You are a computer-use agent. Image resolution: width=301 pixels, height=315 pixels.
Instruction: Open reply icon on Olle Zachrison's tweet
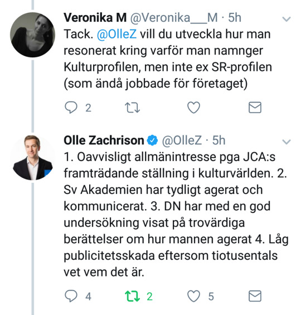[x=71, y=296]
